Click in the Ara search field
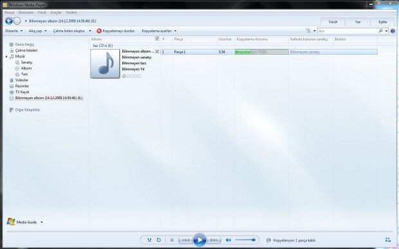The height and width of the screenshot is (249, 399). 348,31
